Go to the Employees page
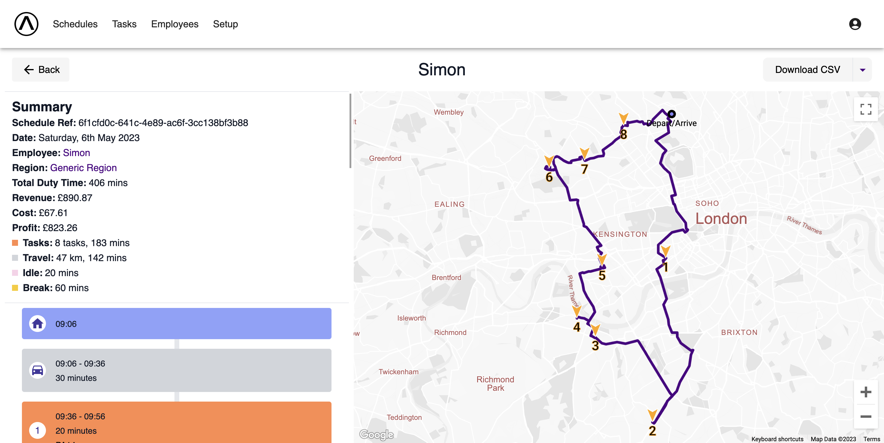This screenshot has width=884, height=443. 175,24
